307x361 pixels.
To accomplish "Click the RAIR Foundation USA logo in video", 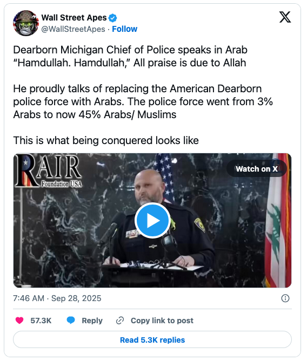I will click(x=49, y=171).
